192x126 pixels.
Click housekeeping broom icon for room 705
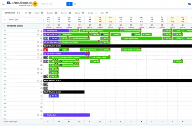[x=41, y=54]
